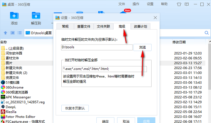Click the file extensions field *.exe;*.com;*.msi
This screenshot has width=211, height=123.
[105, 69]
